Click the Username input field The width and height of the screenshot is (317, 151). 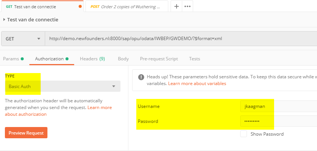tap(278, 106)
